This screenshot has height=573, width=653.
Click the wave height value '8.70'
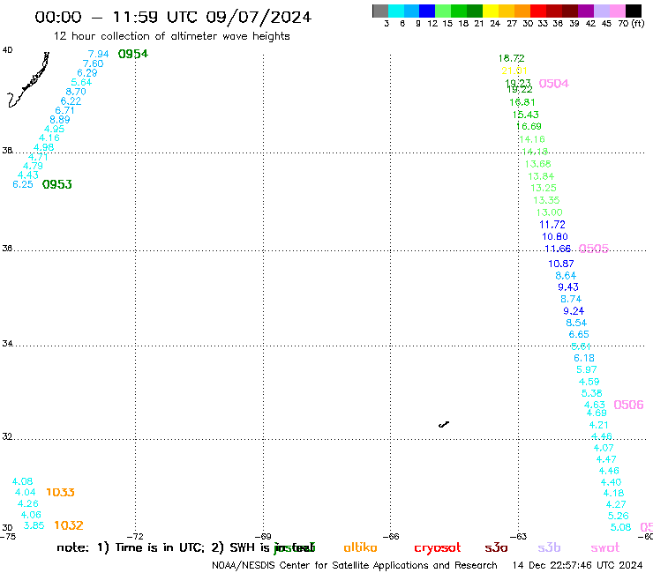coord(76,92)
